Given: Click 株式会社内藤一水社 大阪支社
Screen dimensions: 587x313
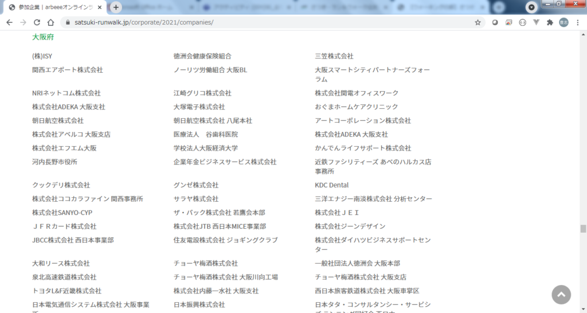Looking at the screenshot, I should tap(216, 291).
